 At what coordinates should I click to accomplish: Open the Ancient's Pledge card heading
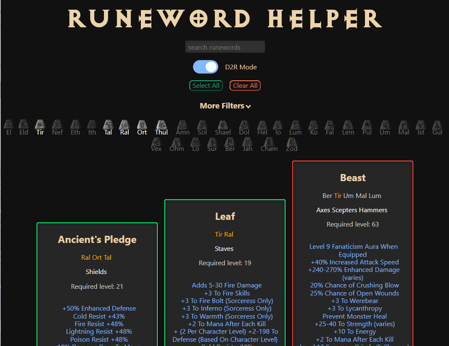pyautogui.click(x=97, y=239)
